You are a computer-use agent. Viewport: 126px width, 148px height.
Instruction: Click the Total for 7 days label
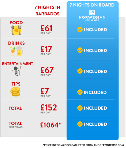(15, 125)
